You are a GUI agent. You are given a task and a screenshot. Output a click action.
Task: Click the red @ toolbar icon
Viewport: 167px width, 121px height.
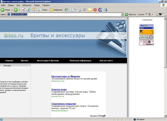click(x=95, y=10)
